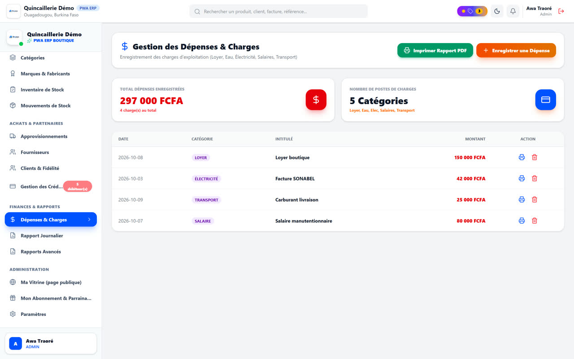Open Paramètres in the sidebar
The width and height of the screenshot is (574, 359).
51,315
